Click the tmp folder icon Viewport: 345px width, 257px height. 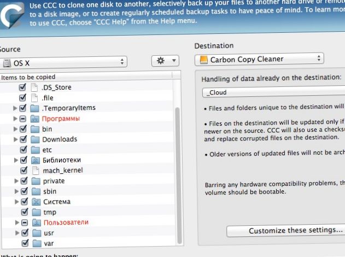coord(37,212)
